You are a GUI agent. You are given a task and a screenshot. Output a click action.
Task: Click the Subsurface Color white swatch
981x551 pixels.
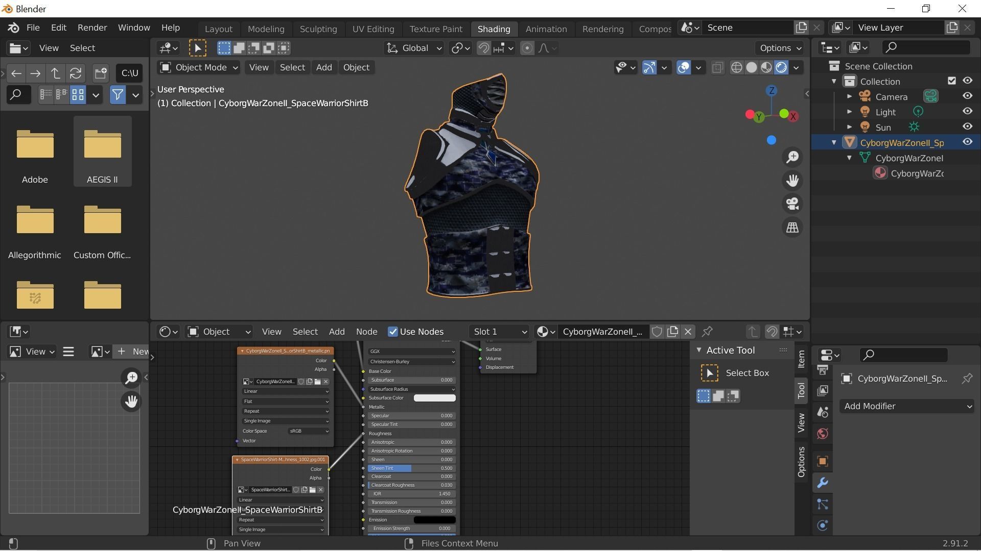coord(434,398)
